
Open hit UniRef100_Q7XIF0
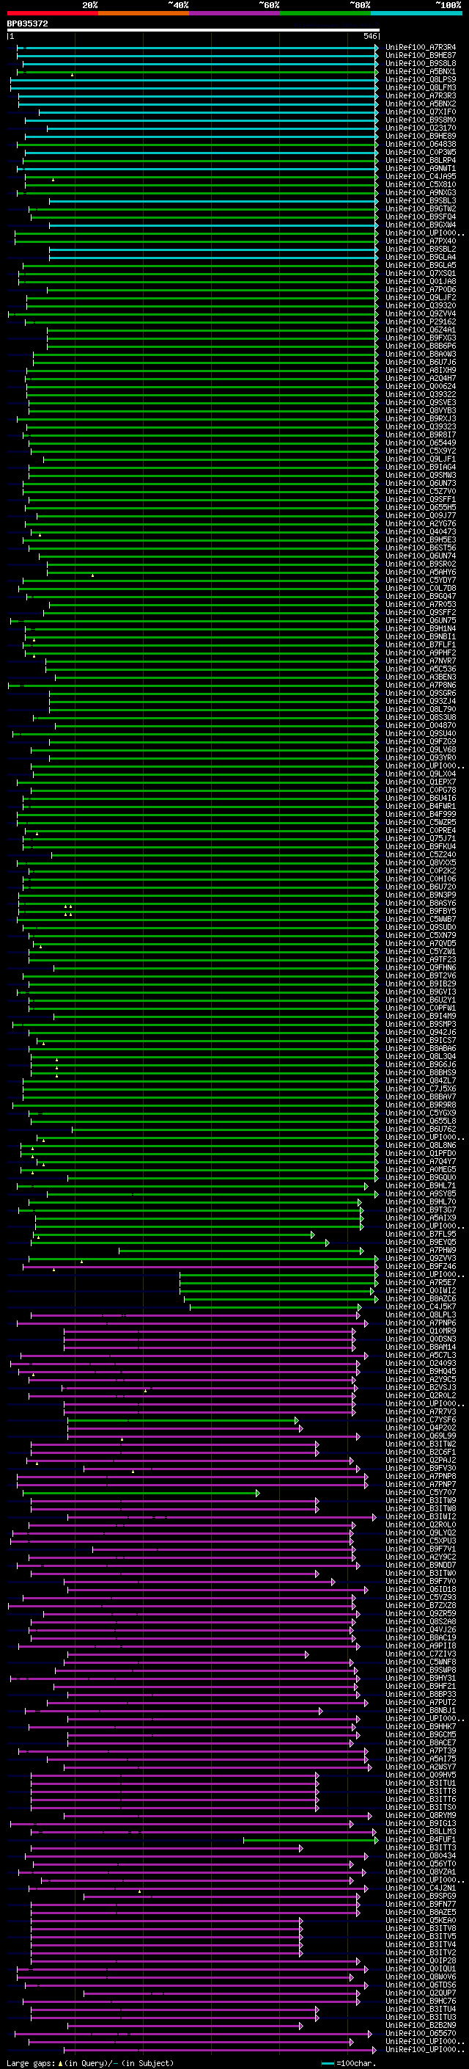(421, 112)
